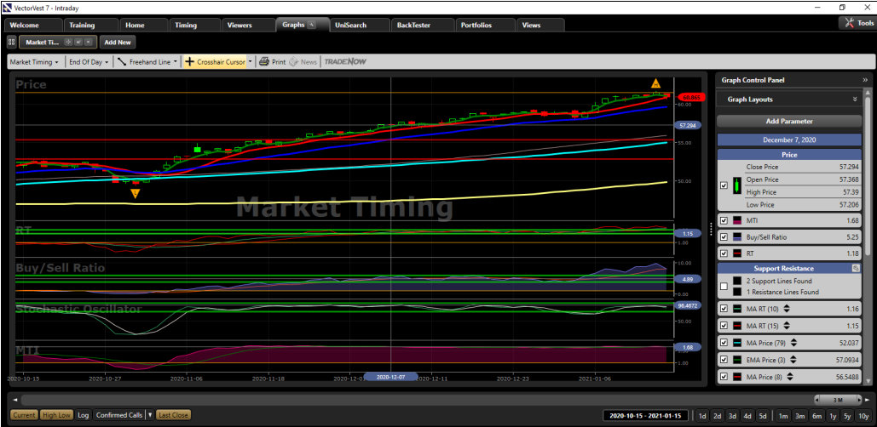Uncheck the RT parameter checkbox

(724, 253)
